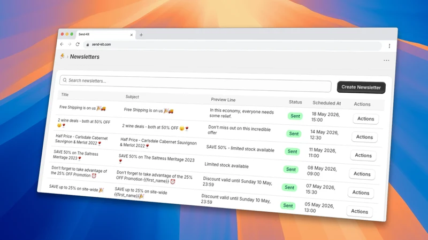Click subject 'Don't forget to take advantage' with {{first_name}}
This screenshot has height=240, width=428.
(154, 177)
